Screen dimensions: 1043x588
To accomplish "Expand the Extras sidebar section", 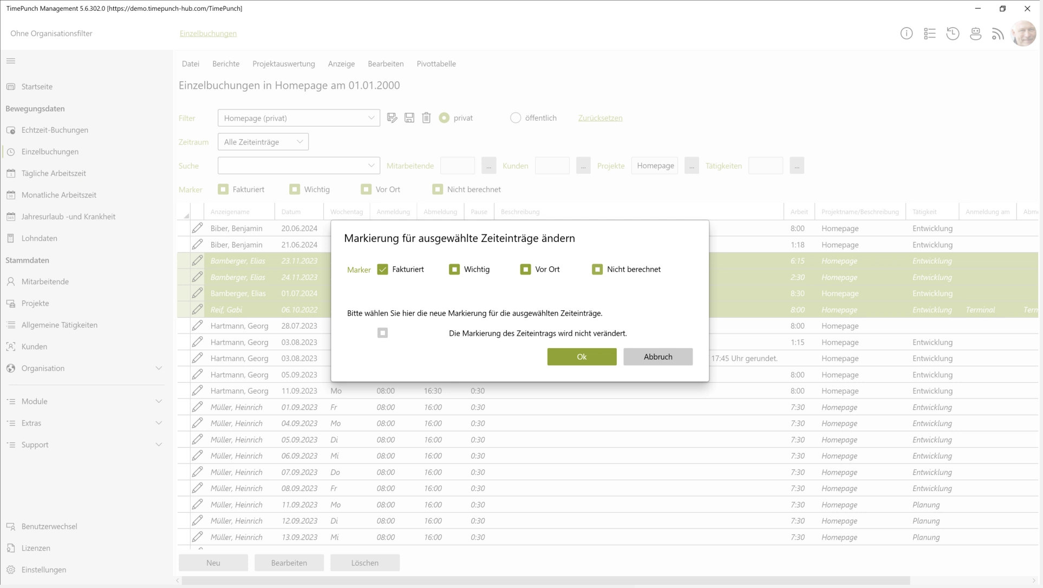I will (159, 423).
